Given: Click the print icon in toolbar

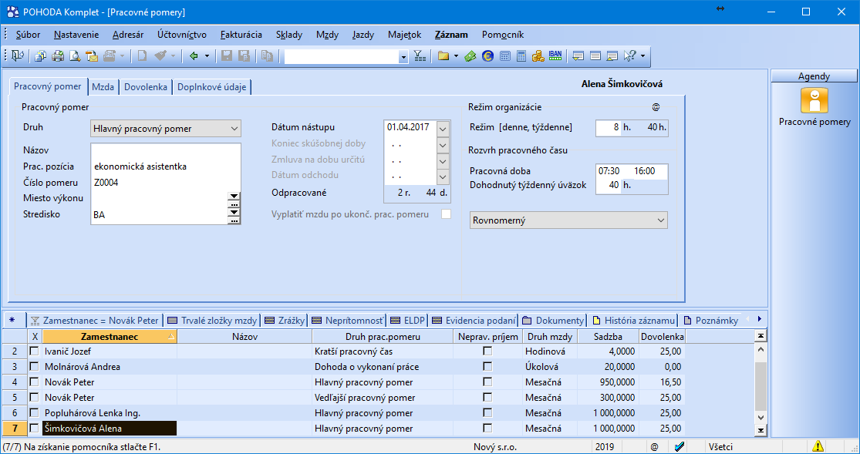Looking at the screenshot, I should pos(58,56).
